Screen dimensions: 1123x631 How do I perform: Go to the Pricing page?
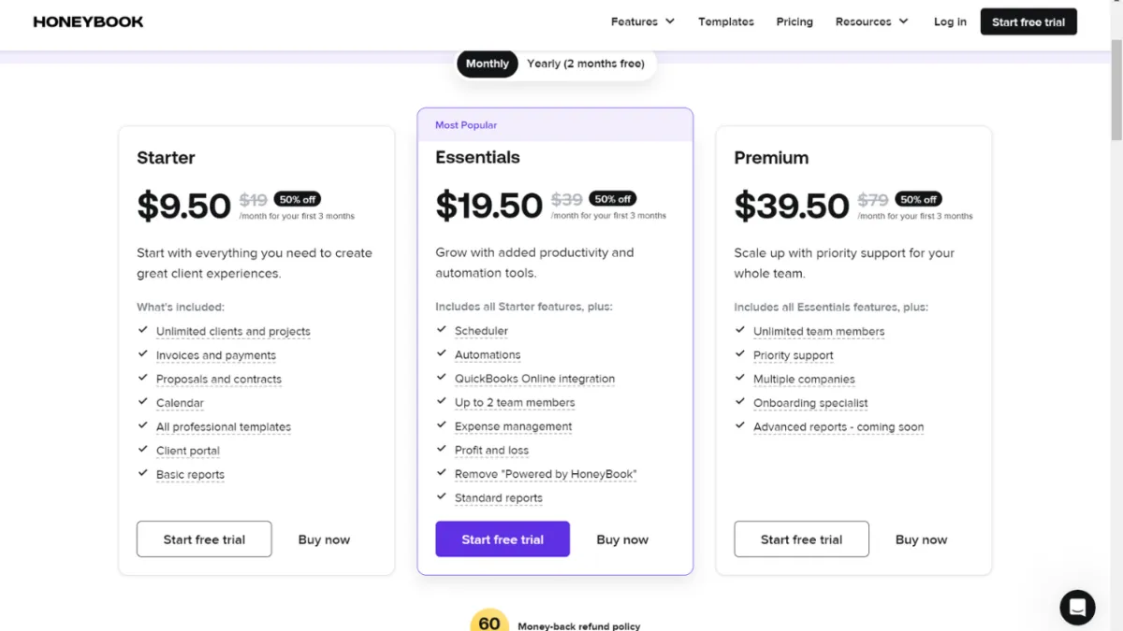click(795, 22)
